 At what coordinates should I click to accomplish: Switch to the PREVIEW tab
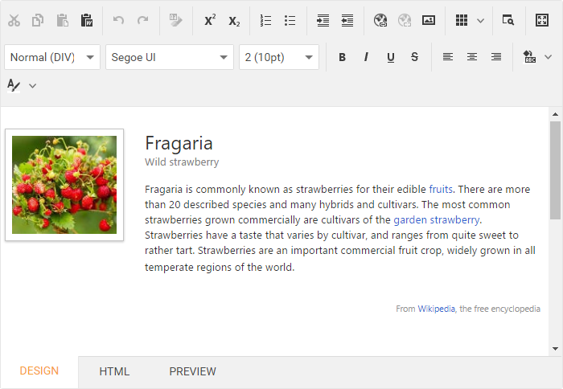(192, 371)
